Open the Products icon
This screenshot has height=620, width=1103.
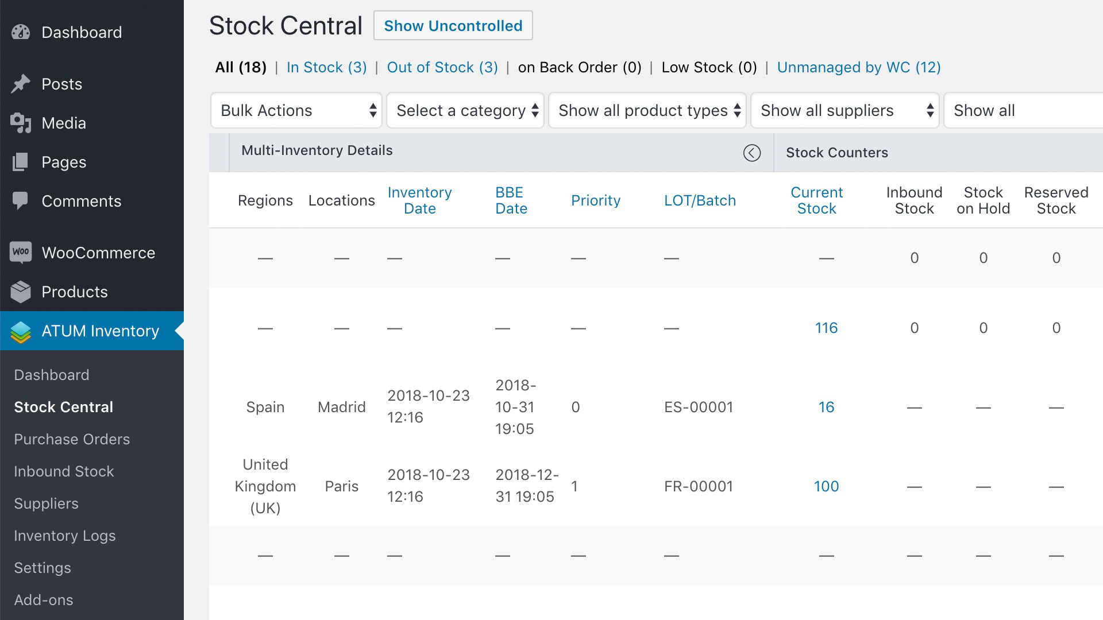(21, 292)
